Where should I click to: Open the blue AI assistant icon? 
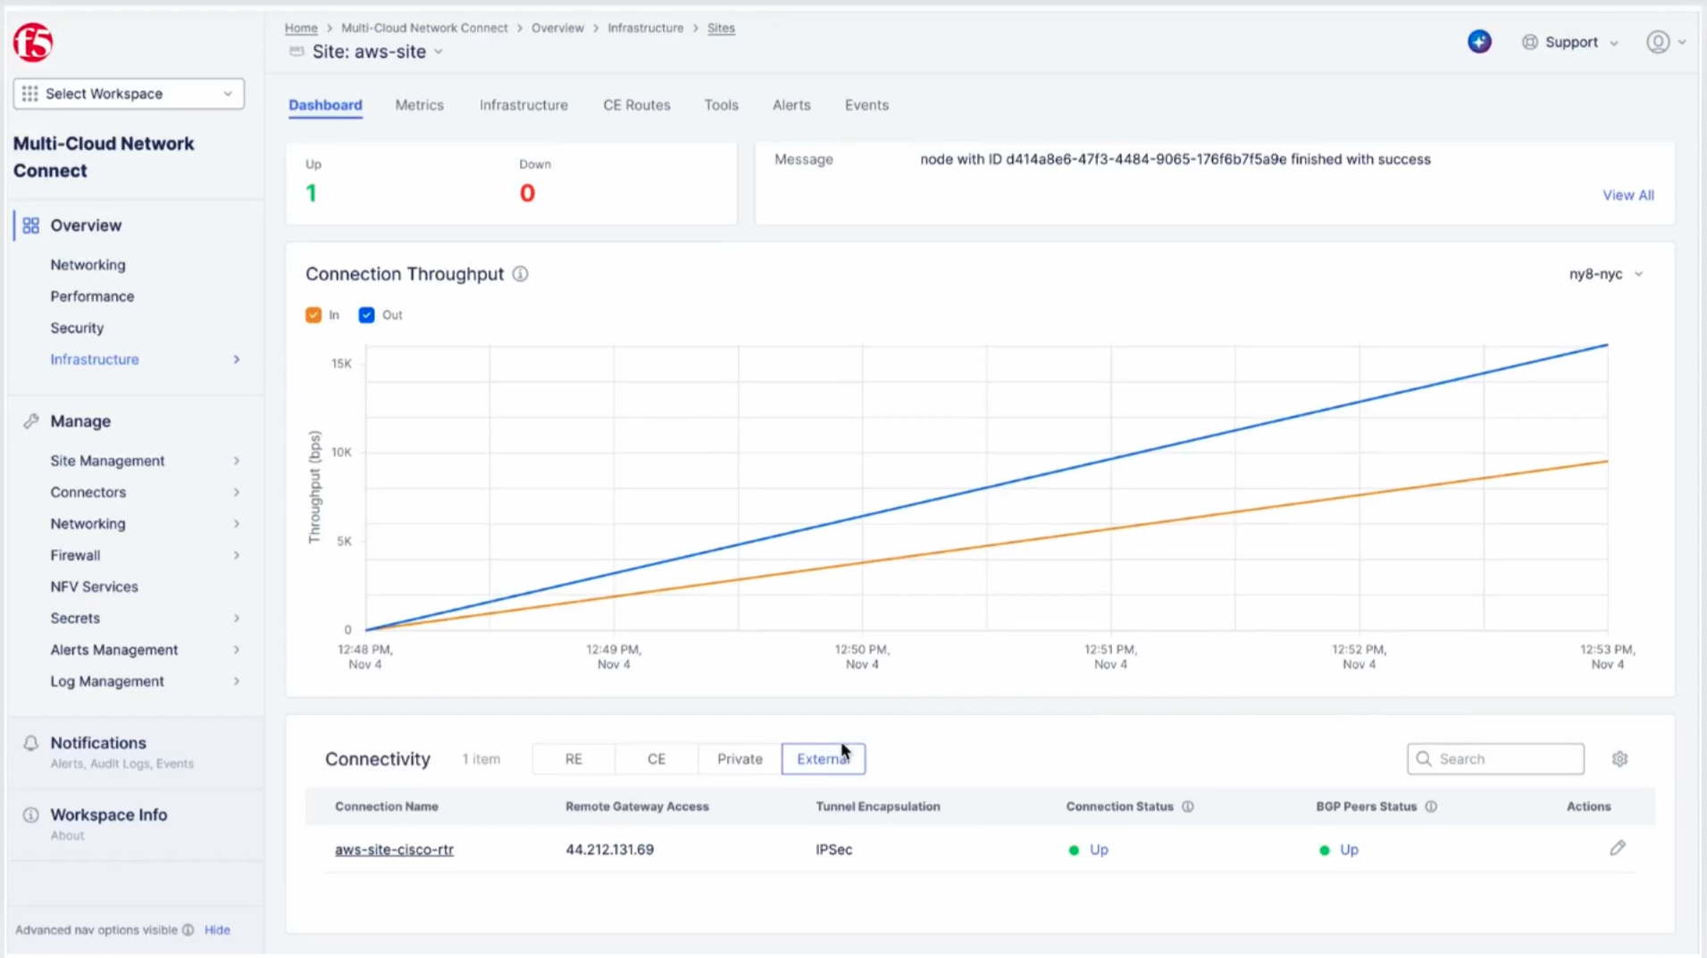click(1479, 42)
